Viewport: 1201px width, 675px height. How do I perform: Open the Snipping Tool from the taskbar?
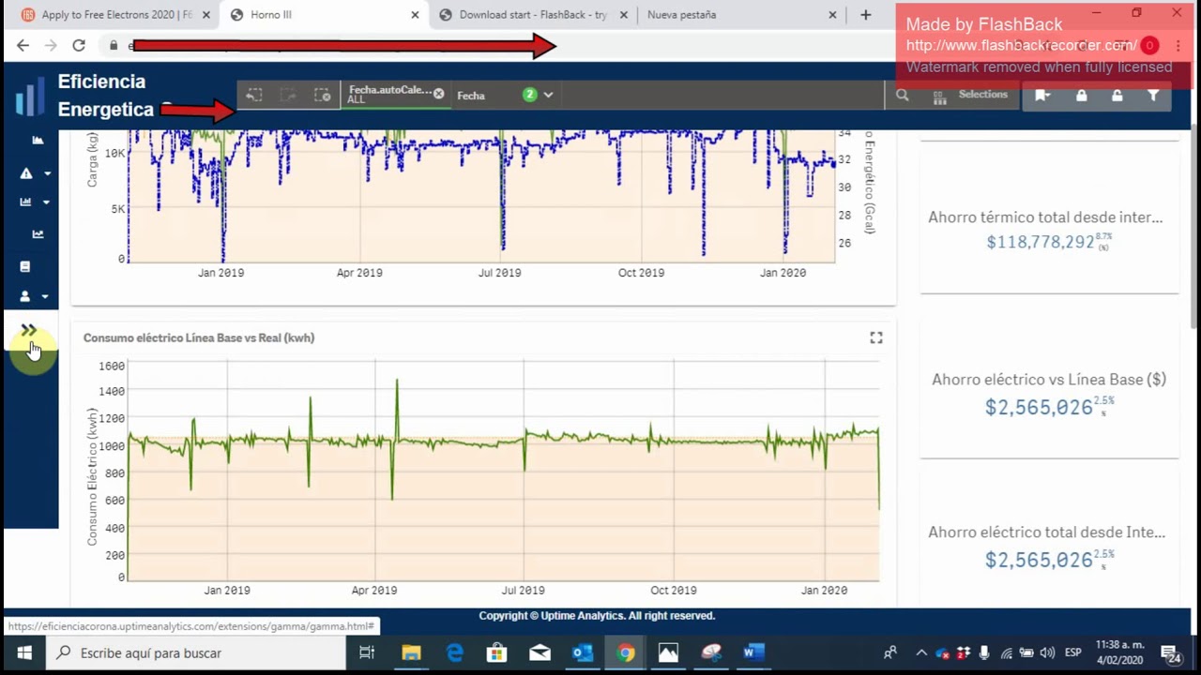[x=711, y=652]
